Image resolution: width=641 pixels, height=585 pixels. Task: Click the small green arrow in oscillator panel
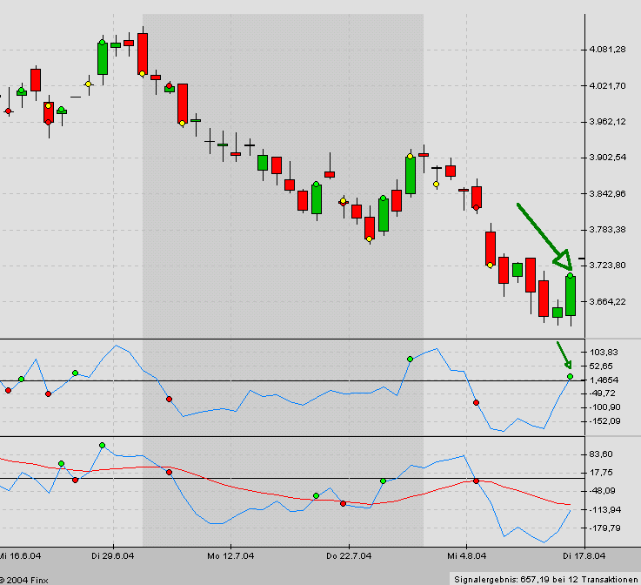tap(564, 355)
